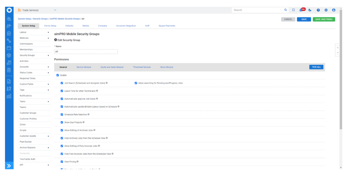Open the settings gear icon

326,10
